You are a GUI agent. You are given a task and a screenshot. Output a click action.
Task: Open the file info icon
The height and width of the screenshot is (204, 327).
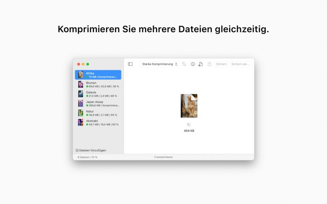tap(193, 64)
